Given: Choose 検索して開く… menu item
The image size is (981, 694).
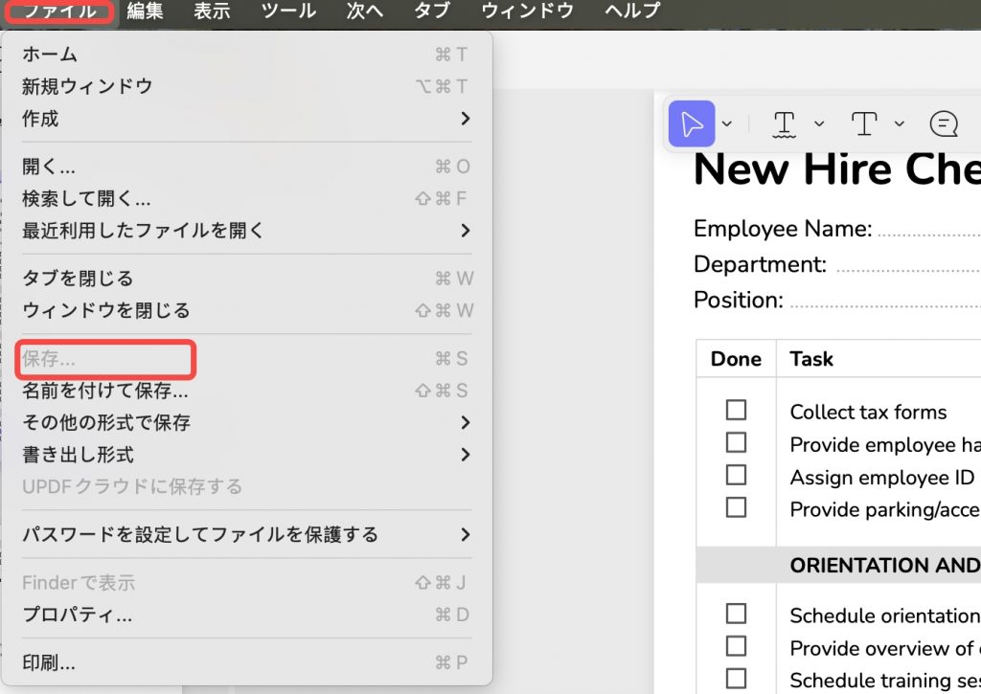Looking at the screenshot, I should [246, 199].
